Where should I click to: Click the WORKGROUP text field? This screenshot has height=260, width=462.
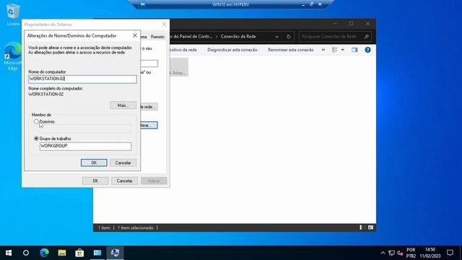tap(85, 146)
